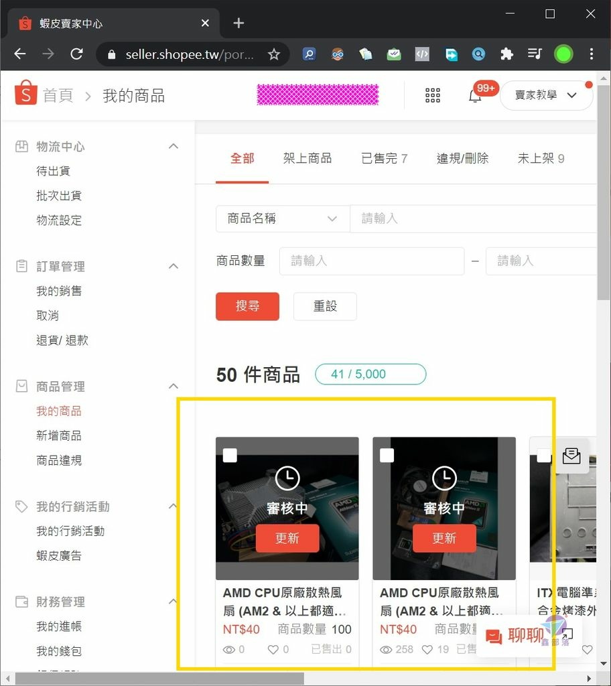611x686 pixels.
Task: Expand the chat window with the arrow icon
Action: click(567, 633)
